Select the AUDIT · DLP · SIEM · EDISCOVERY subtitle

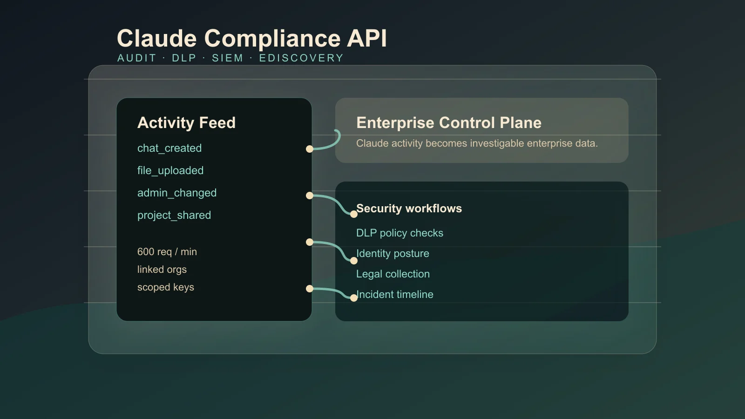tap(230, 58)
